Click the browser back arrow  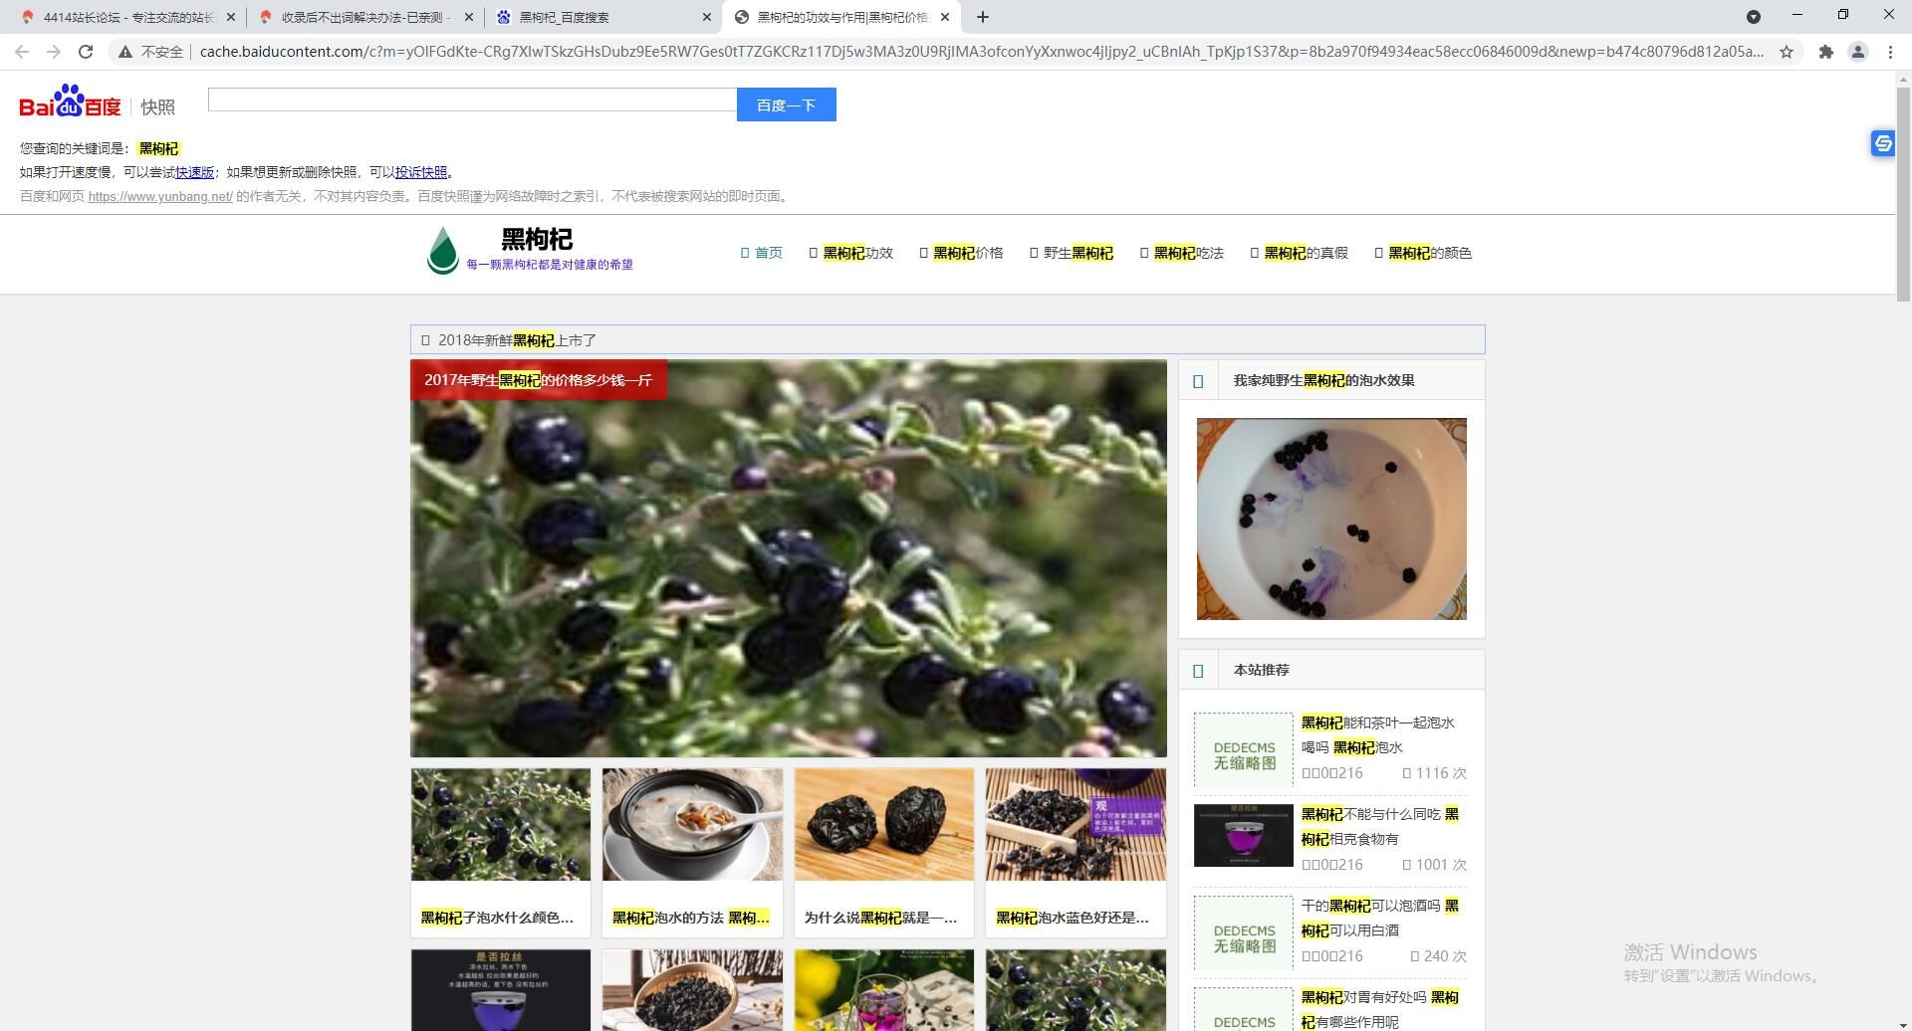click(22, 52)
